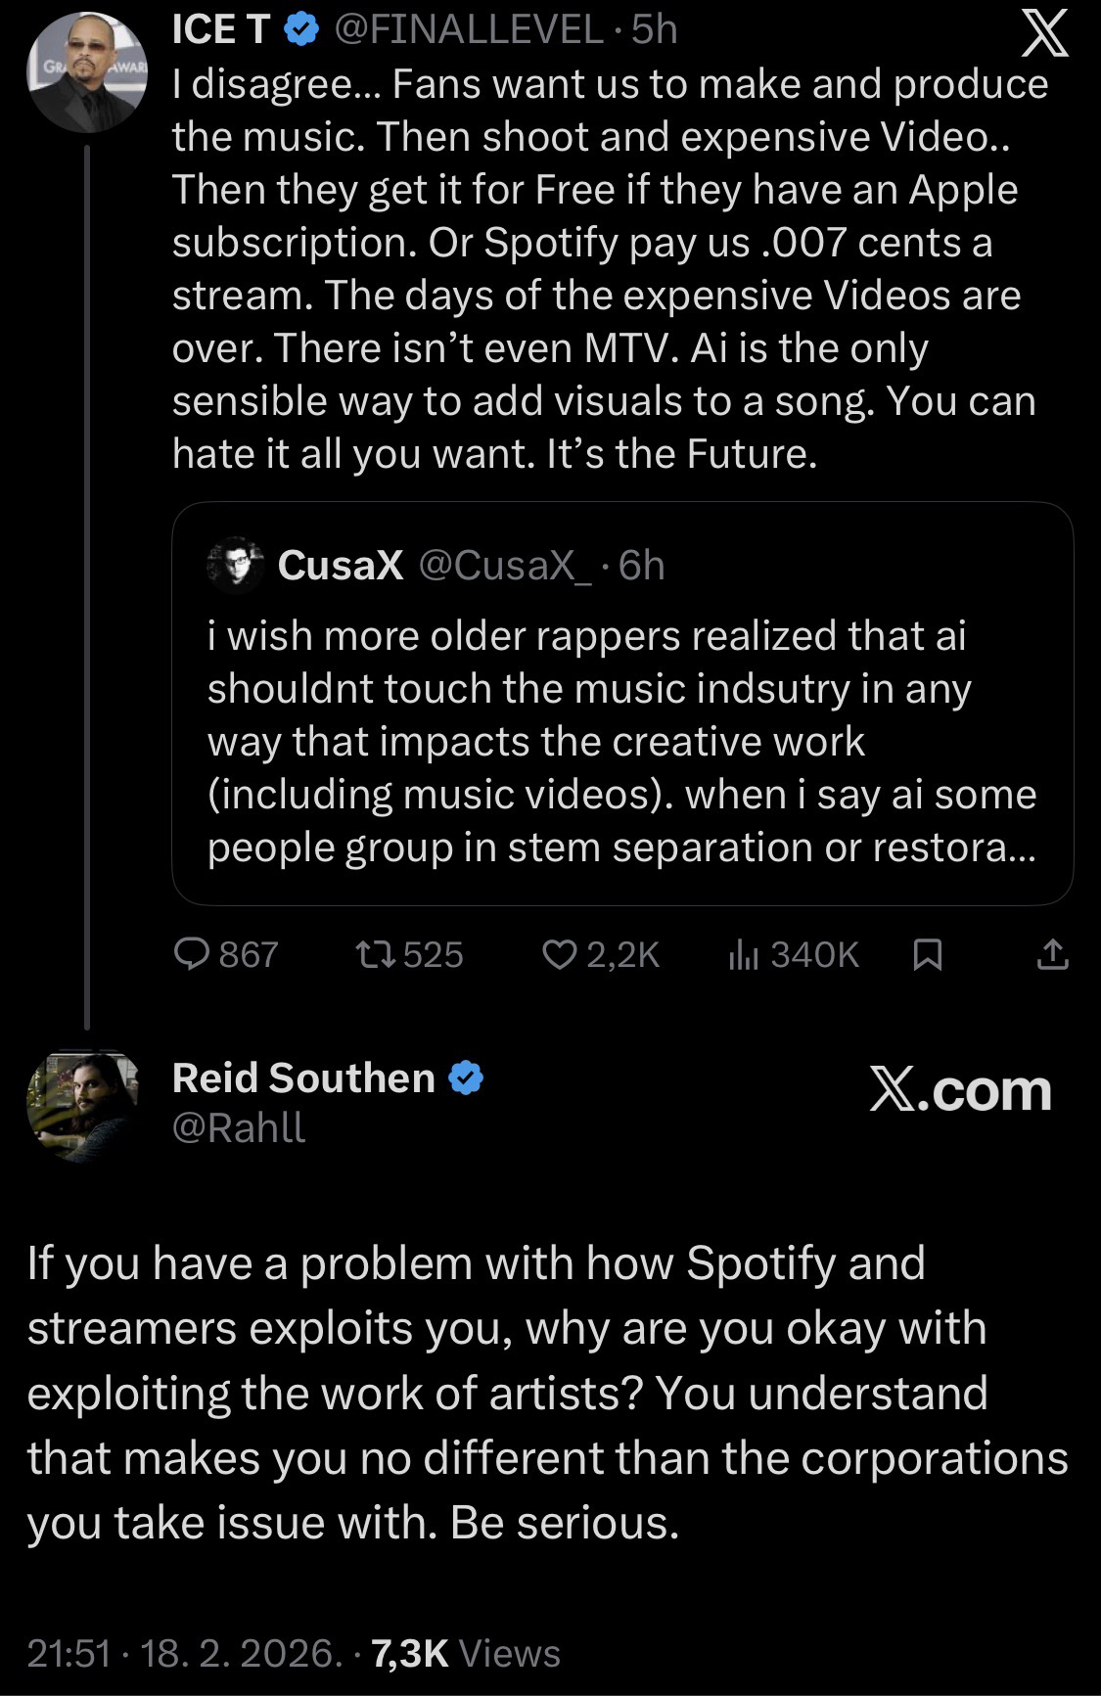The image size is (1101, 1696).
Task: Open Reid Southen's avatar photo
Action: 83,1105
